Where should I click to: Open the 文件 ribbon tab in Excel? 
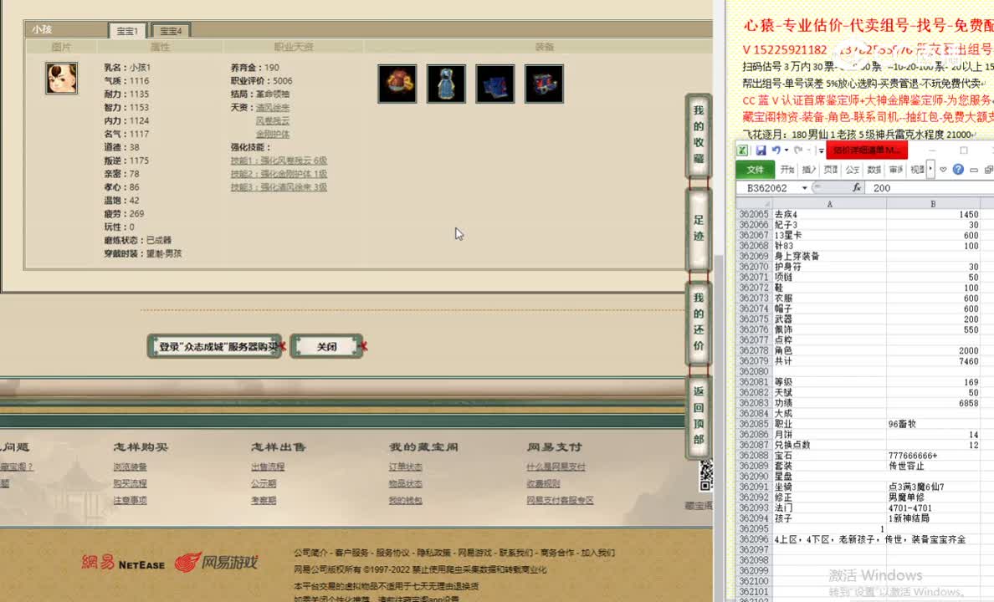click(x=756, y=169)
